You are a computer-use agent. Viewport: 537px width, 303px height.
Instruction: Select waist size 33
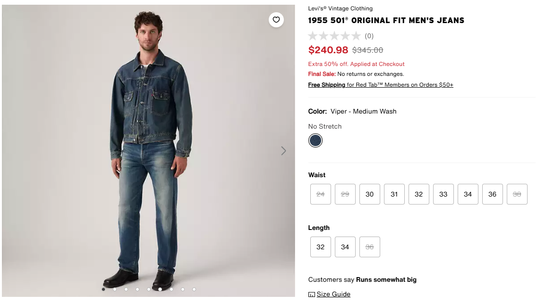(x=443, y=194)
